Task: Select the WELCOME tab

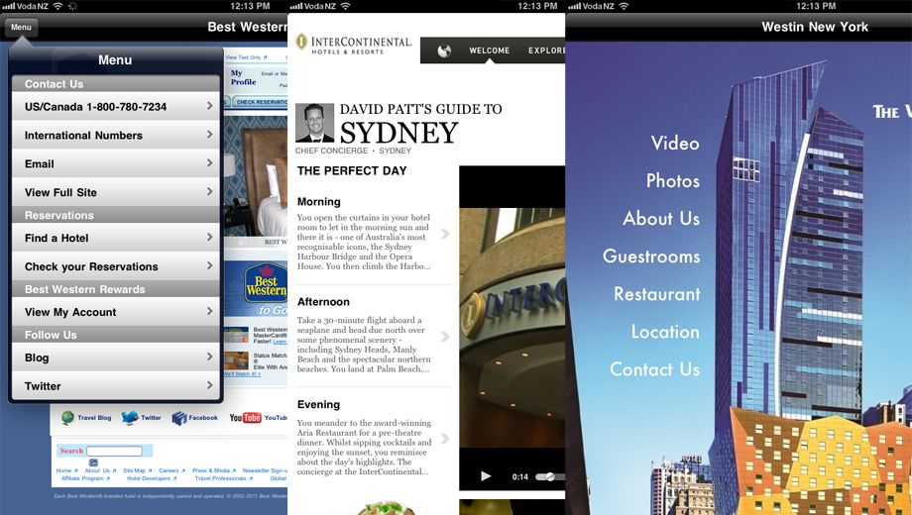Action: click(489, 51)
